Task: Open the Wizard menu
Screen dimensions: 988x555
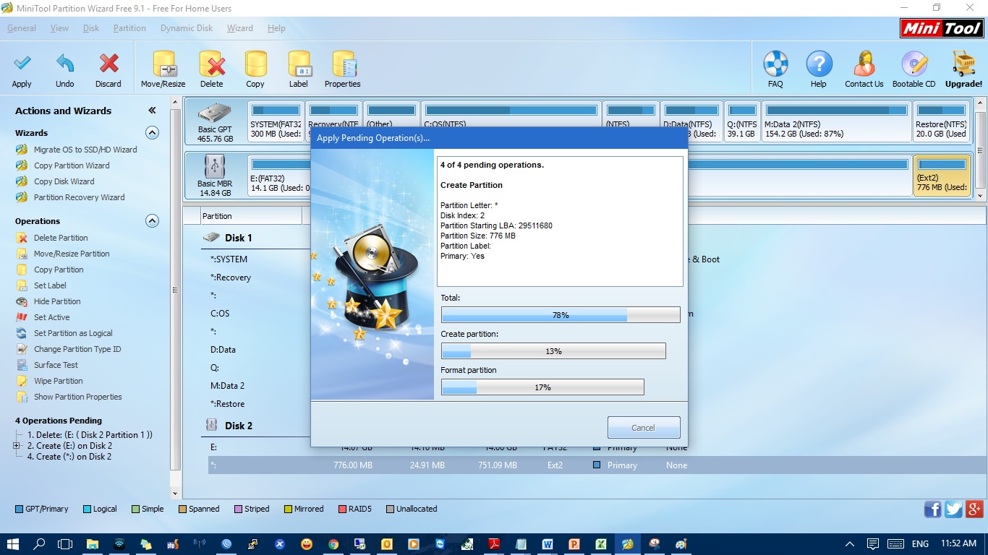Action: pos(240,28)
